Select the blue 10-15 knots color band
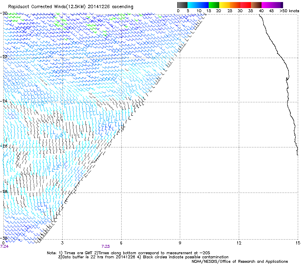 pos(203,5)
